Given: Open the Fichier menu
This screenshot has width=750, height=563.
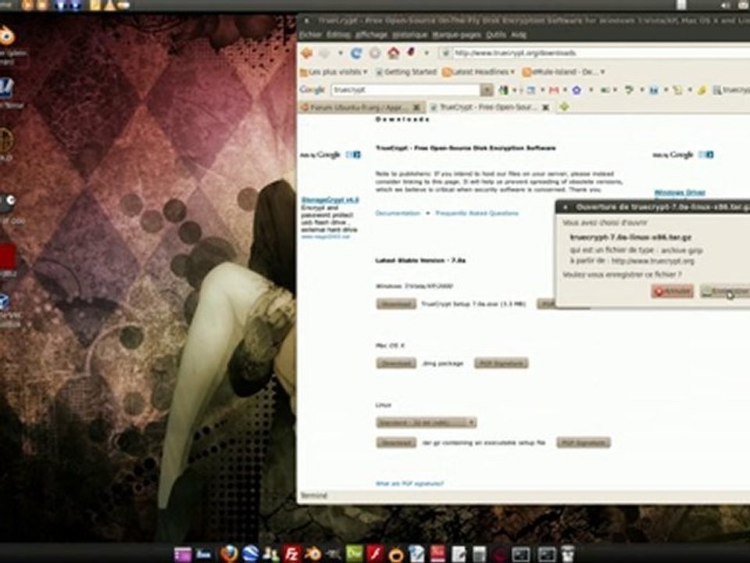Looking at the screenshot, I should point(310,34).
